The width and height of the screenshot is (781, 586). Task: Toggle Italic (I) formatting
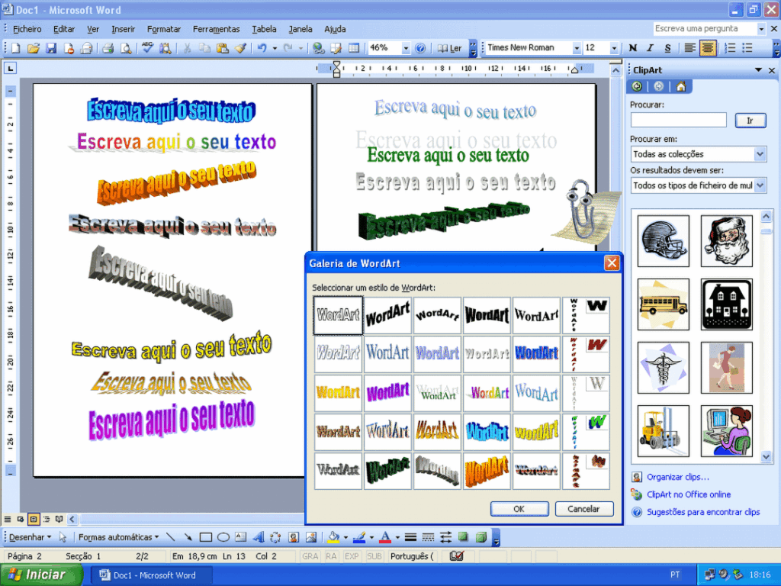point(650,48)
